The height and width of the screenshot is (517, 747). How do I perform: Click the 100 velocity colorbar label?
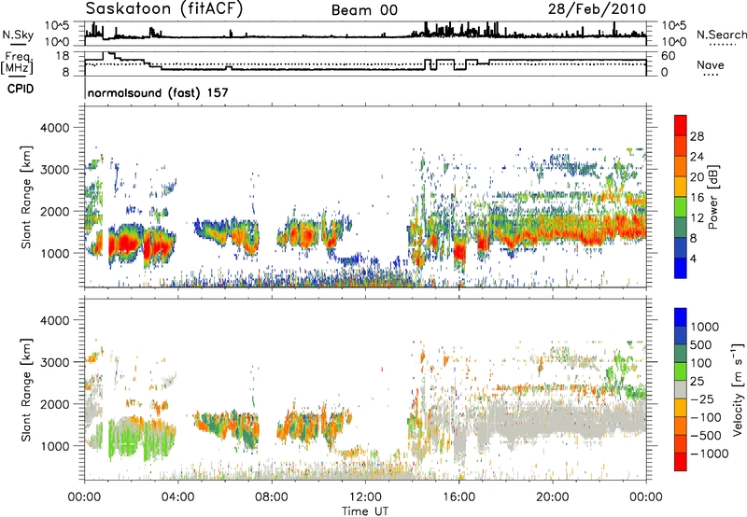coord(701,363)
